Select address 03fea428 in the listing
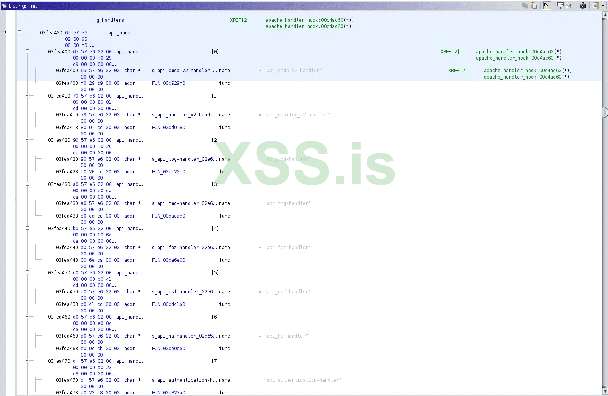 (x=67, y=172)
